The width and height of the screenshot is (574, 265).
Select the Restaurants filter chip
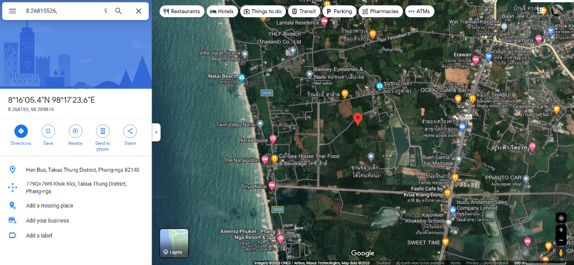182,11
